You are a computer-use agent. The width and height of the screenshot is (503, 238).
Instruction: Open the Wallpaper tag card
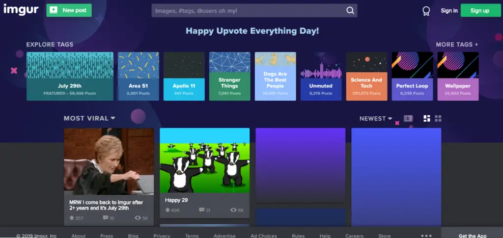coord(458,76)
